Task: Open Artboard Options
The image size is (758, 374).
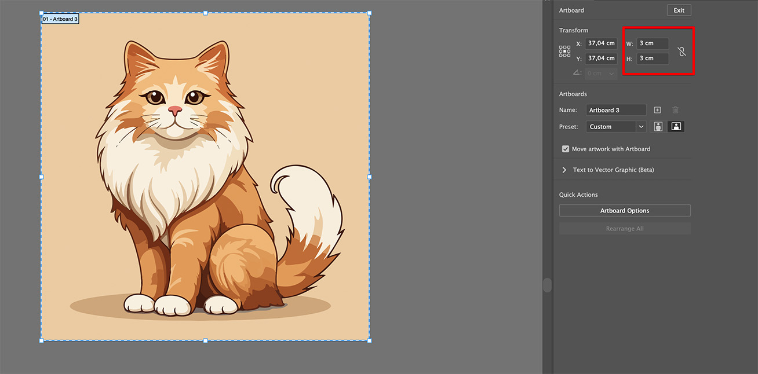Action: point(625,210)
